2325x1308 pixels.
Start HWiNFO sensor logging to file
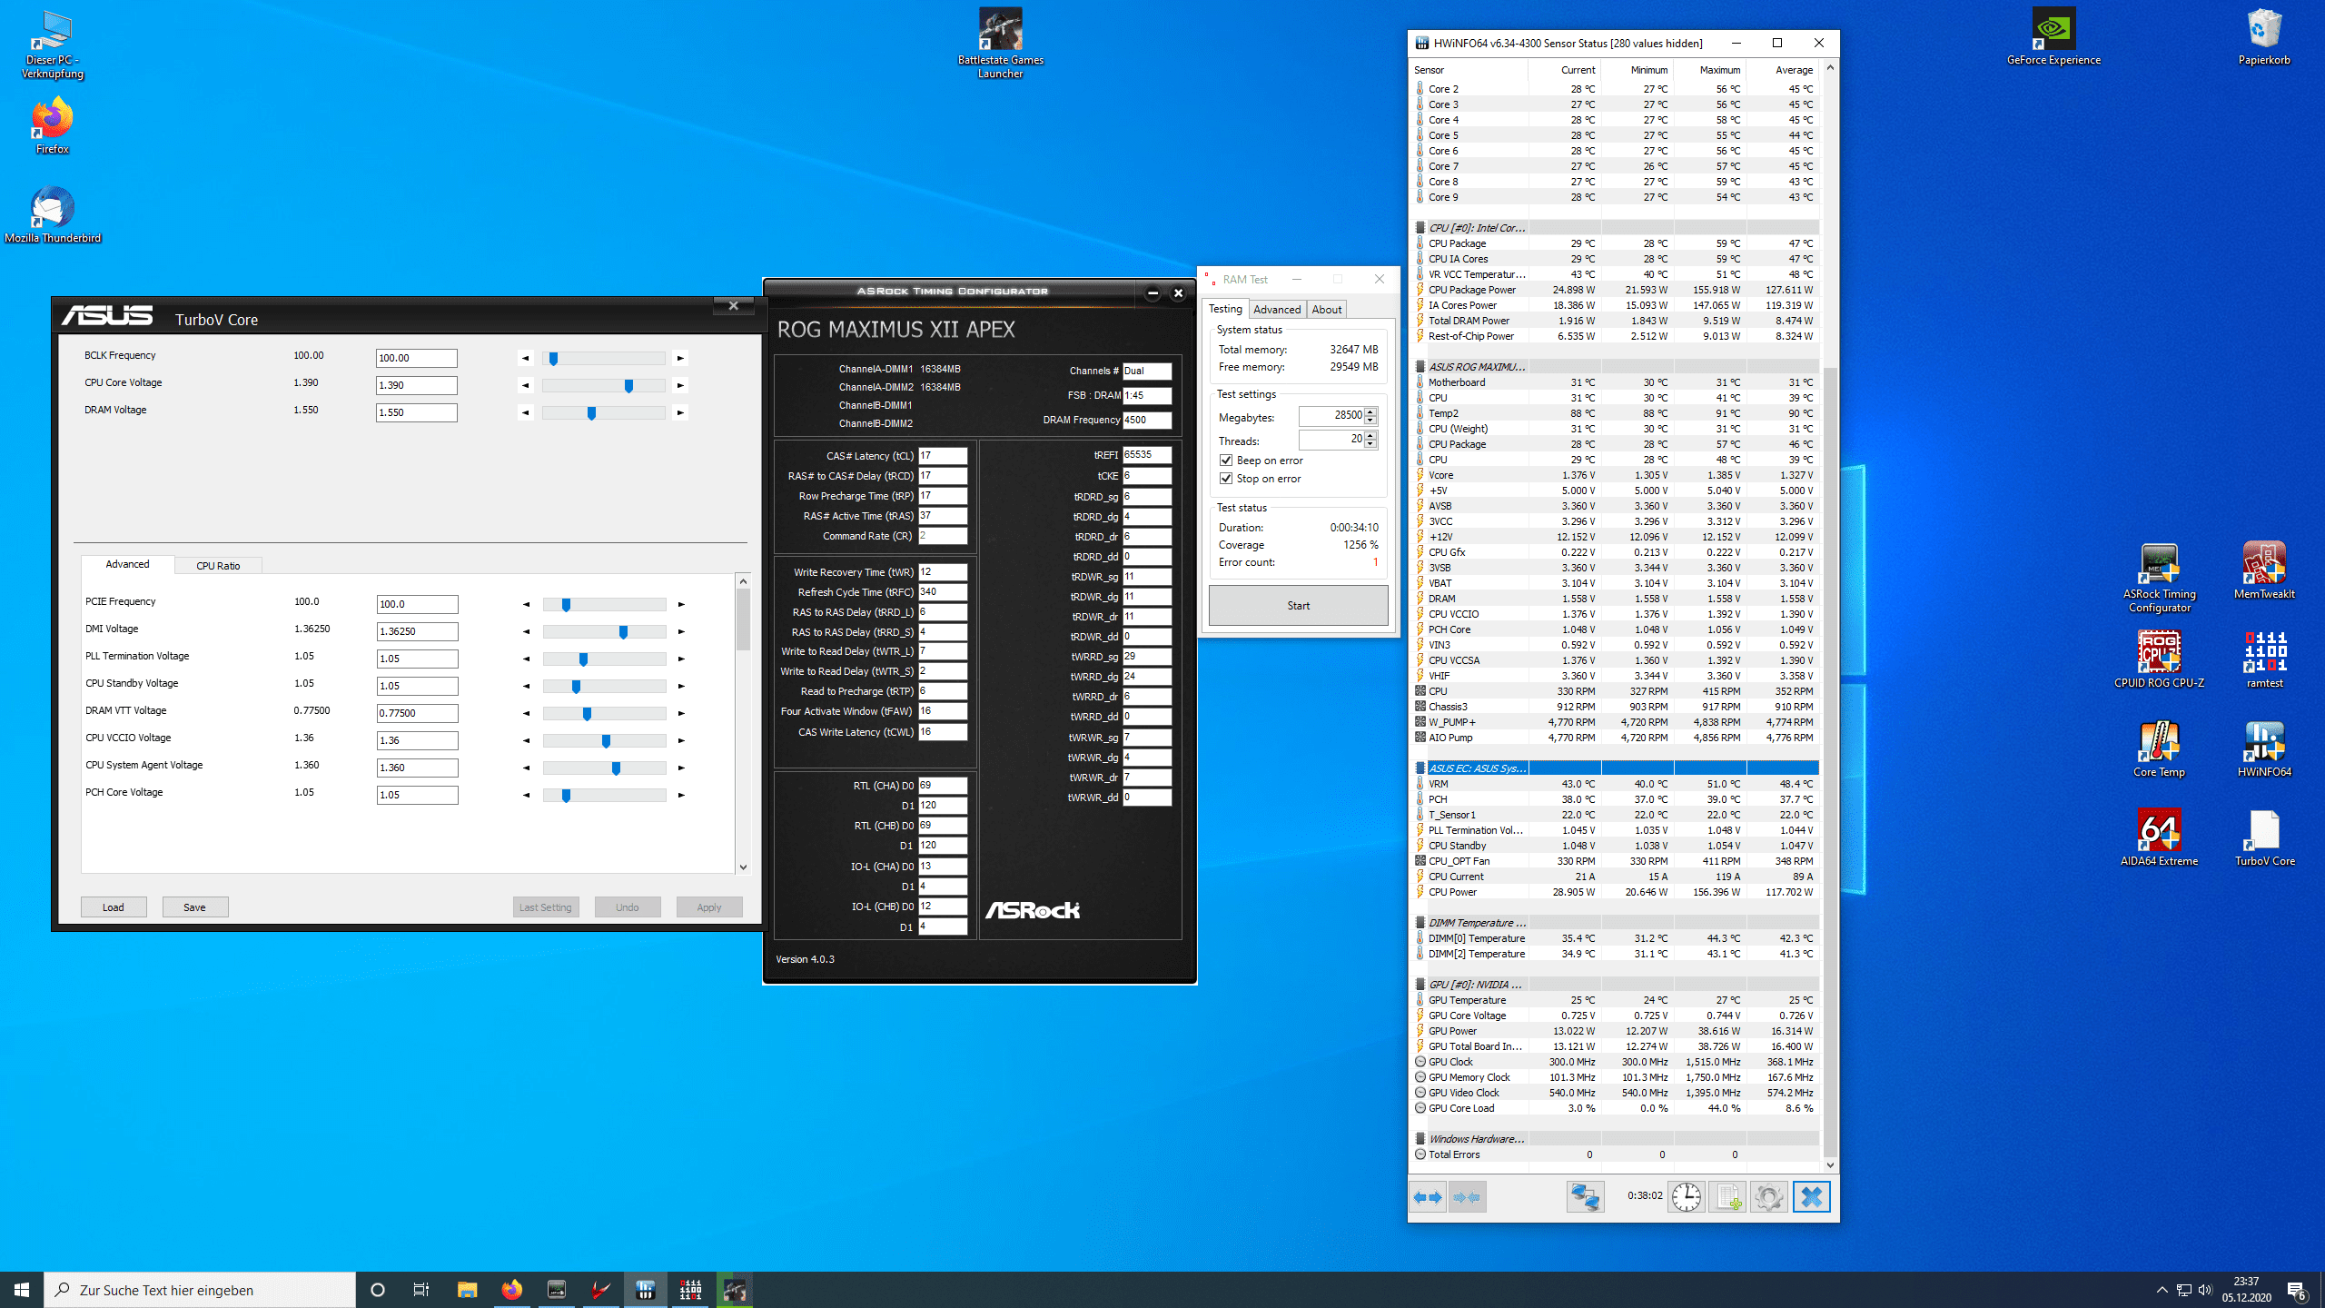(1727, 1197)
